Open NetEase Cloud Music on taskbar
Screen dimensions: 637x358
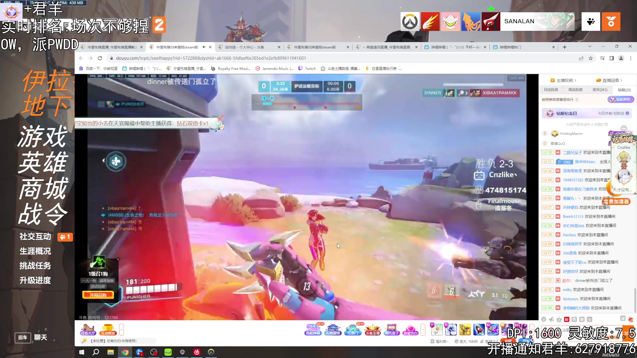click(197, 352)
